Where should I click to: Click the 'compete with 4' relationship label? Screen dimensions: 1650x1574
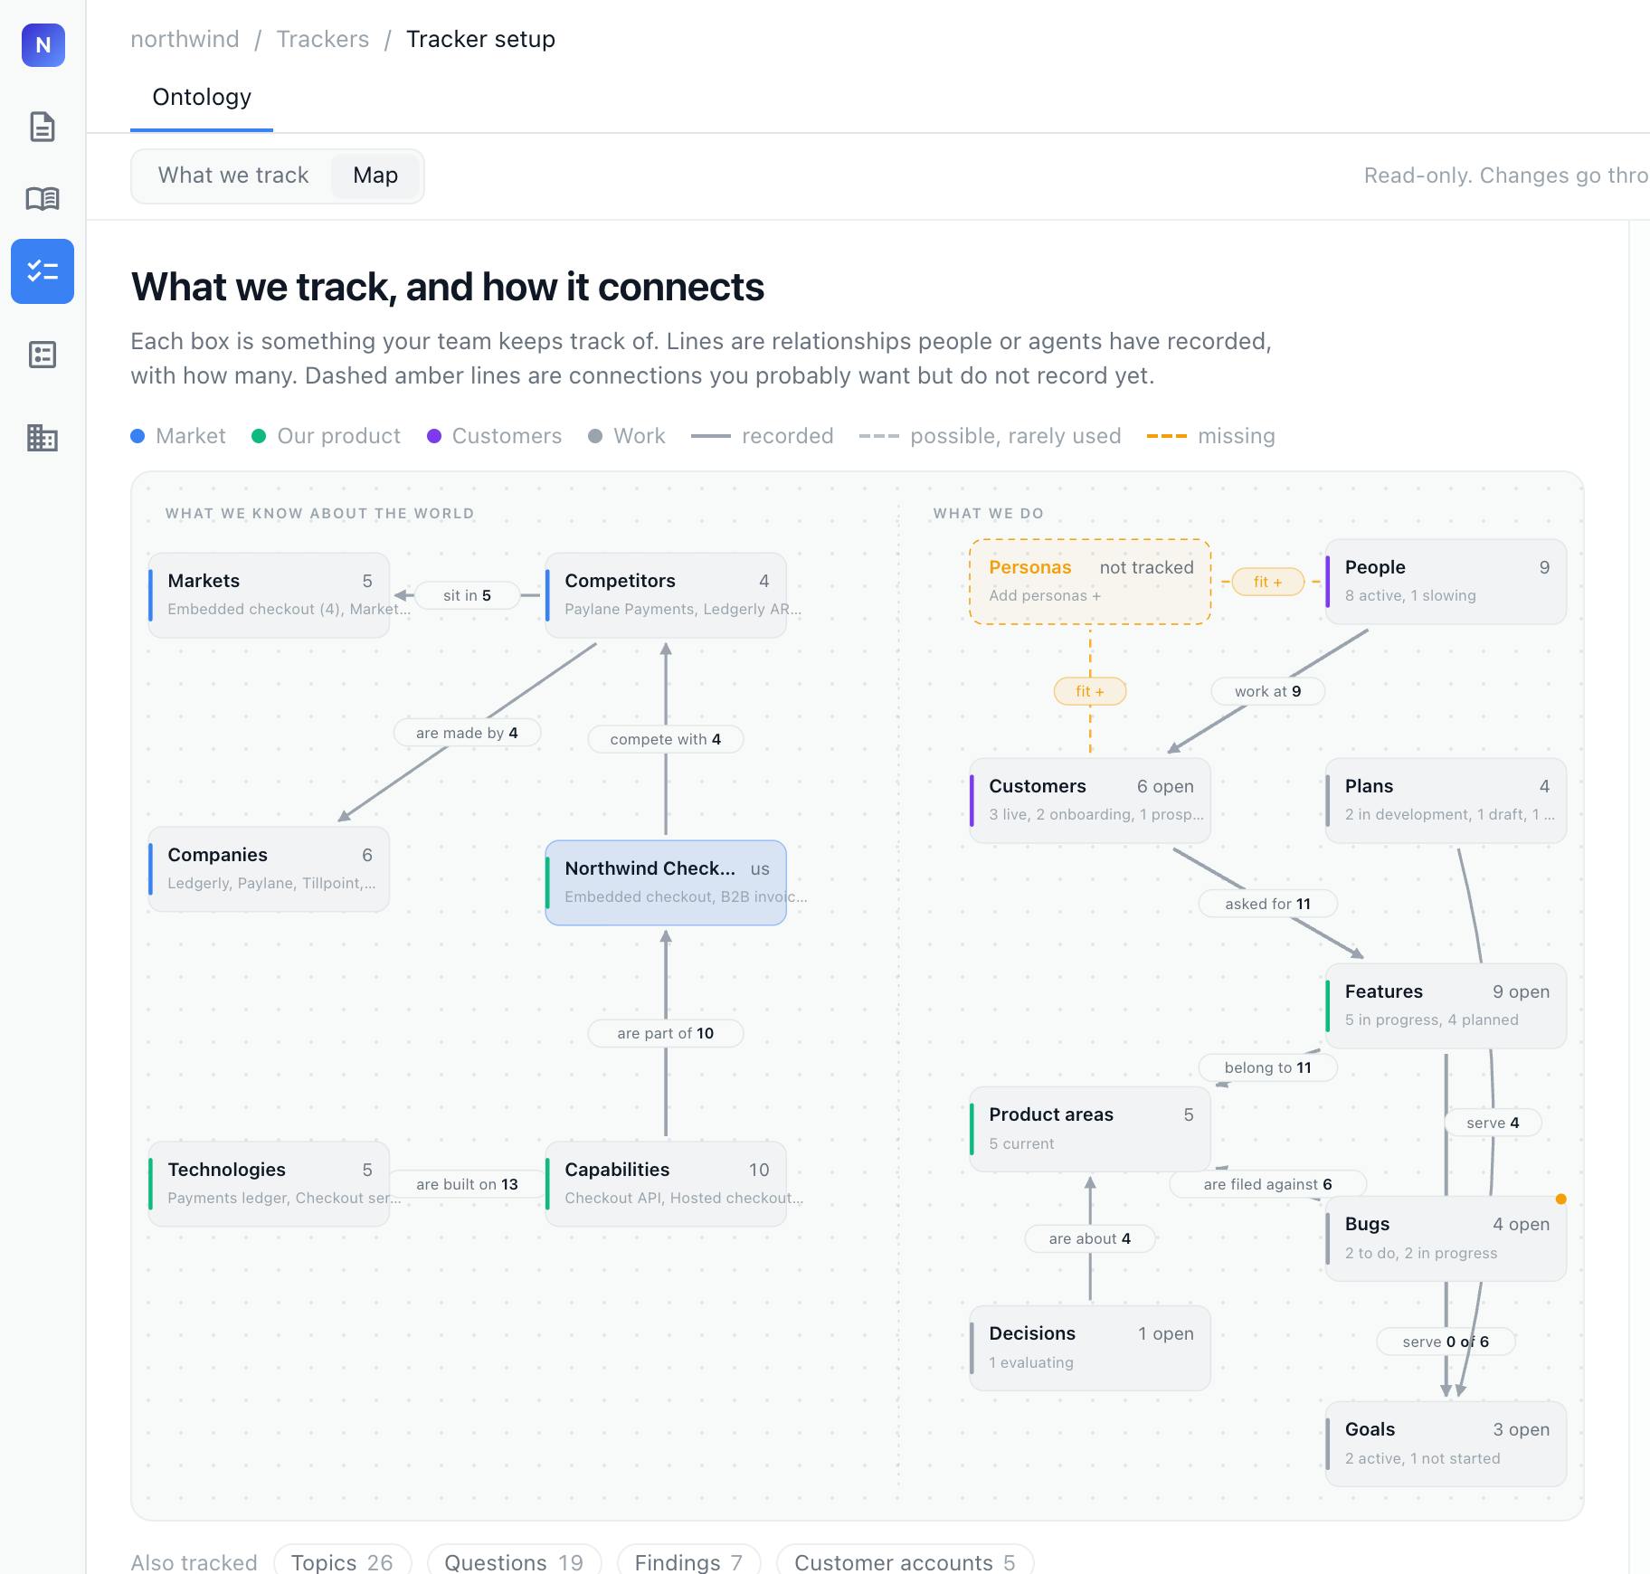click(666, 739)
